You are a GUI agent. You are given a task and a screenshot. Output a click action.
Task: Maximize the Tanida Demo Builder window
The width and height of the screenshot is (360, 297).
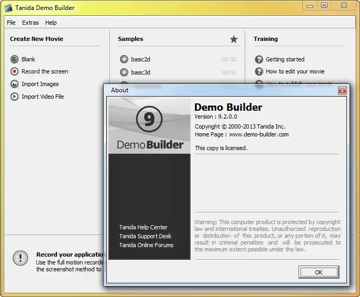[324, 5]
